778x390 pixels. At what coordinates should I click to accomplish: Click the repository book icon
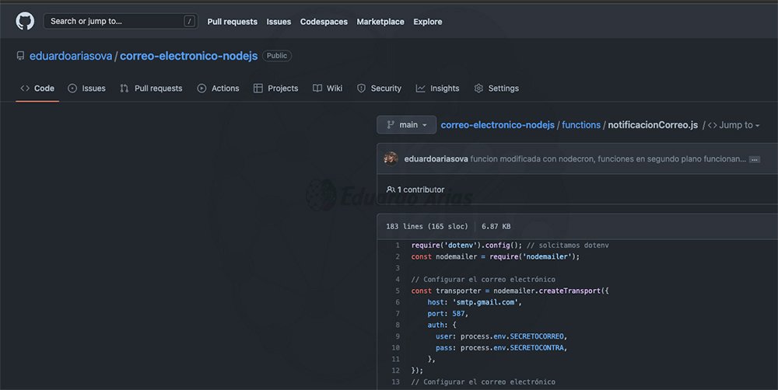(20, 56)
